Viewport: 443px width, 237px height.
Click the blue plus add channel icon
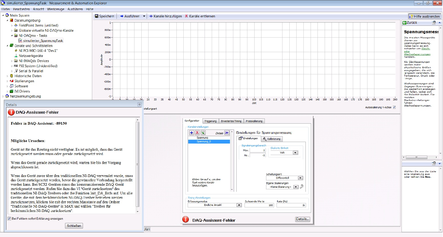coord(192,133)
